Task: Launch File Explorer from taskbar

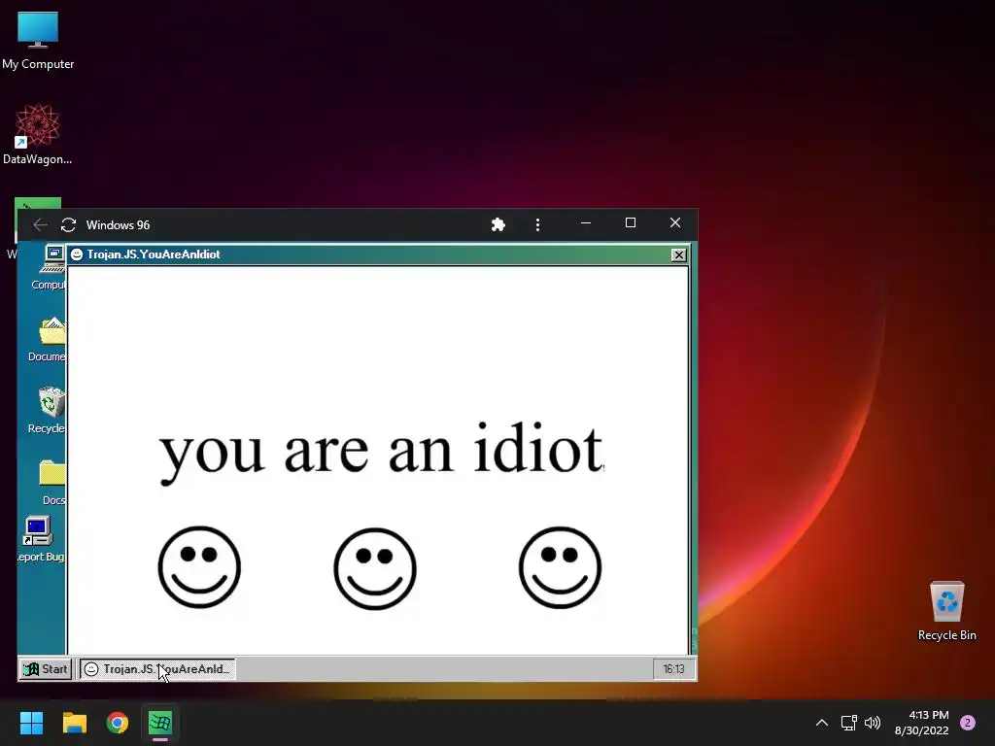Action: tap(74, 723)
